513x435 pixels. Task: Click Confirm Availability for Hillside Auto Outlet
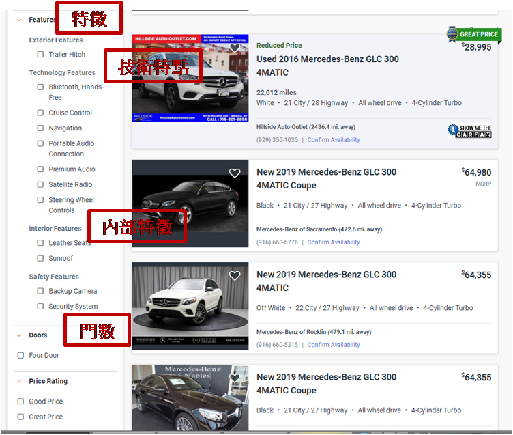tap(334, 140)
